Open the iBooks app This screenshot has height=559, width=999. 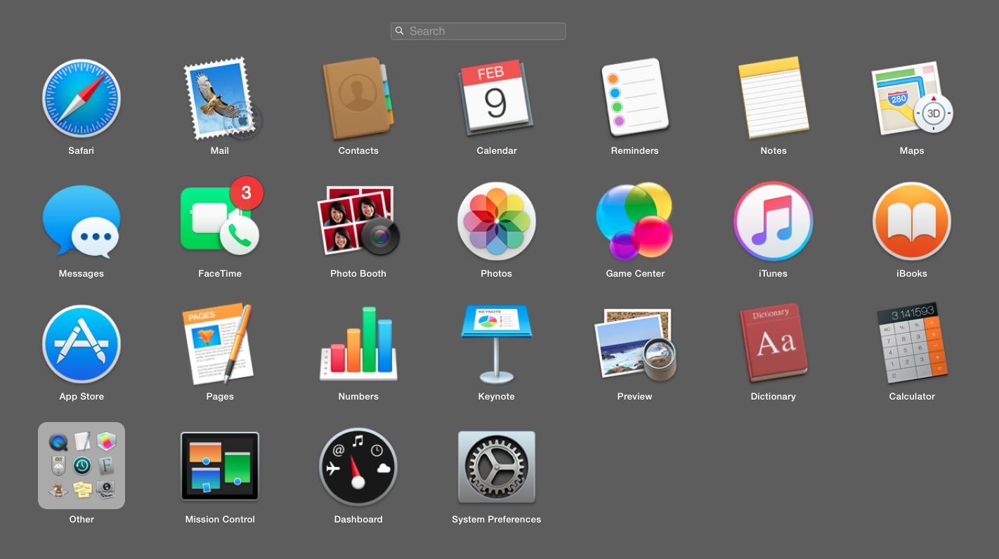[912, 221]
